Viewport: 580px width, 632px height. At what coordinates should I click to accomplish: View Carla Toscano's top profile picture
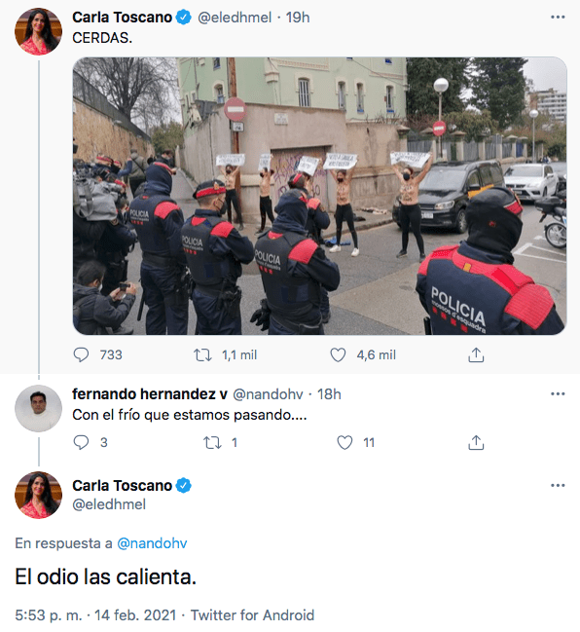[38, 31]
